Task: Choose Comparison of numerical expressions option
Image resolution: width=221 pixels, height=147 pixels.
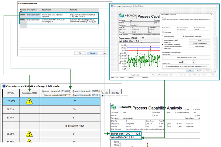Action: pyautogui.click(x=163, y=46)
